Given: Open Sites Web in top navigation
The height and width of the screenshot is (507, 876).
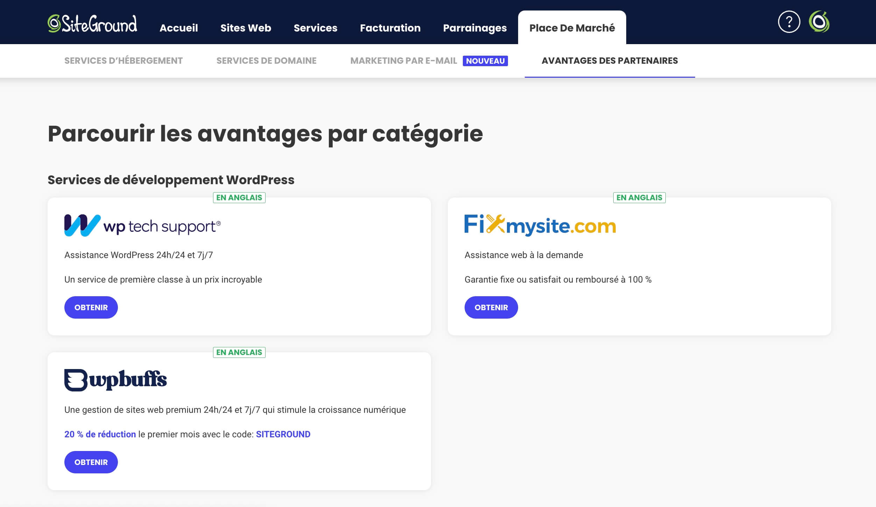Looking at the screenshot, I should click(246, 28).
